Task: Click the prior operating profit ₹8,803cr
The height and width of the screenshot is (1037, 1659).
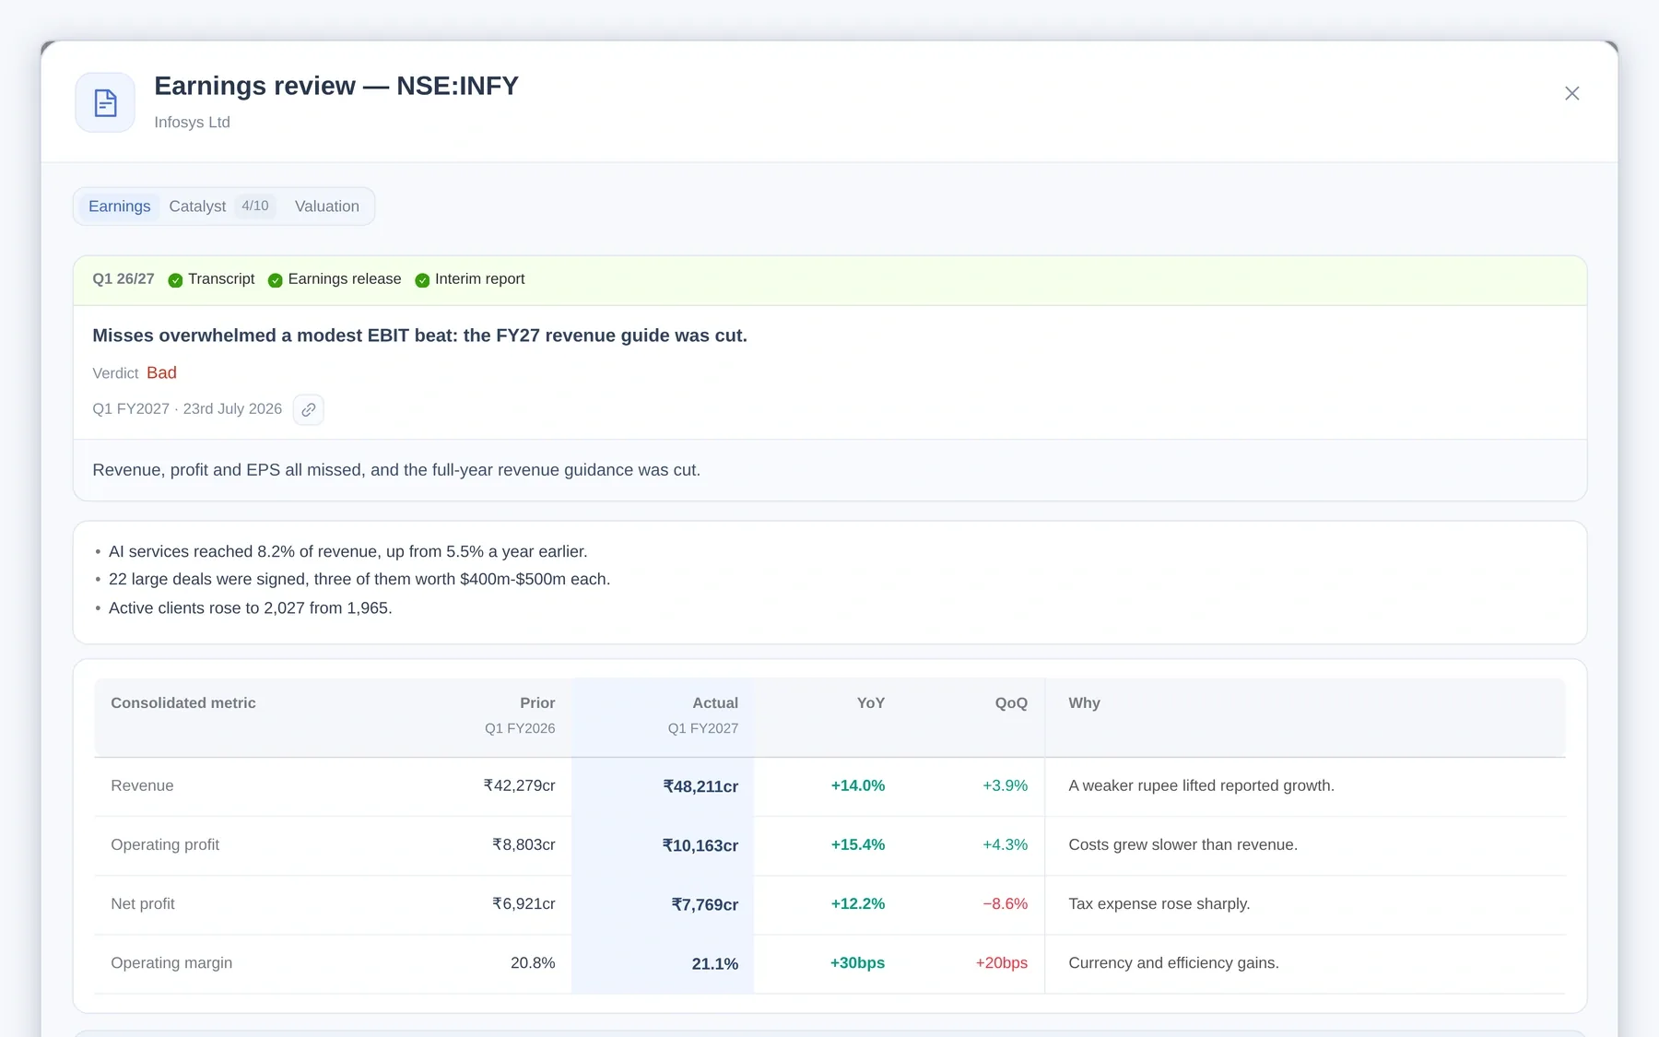Action: click(524, 845)
